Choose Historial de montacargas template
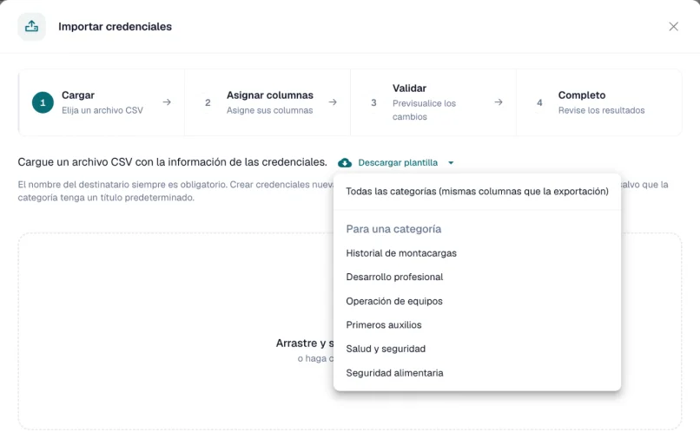700x432 pixels. (x=477, y=253)
